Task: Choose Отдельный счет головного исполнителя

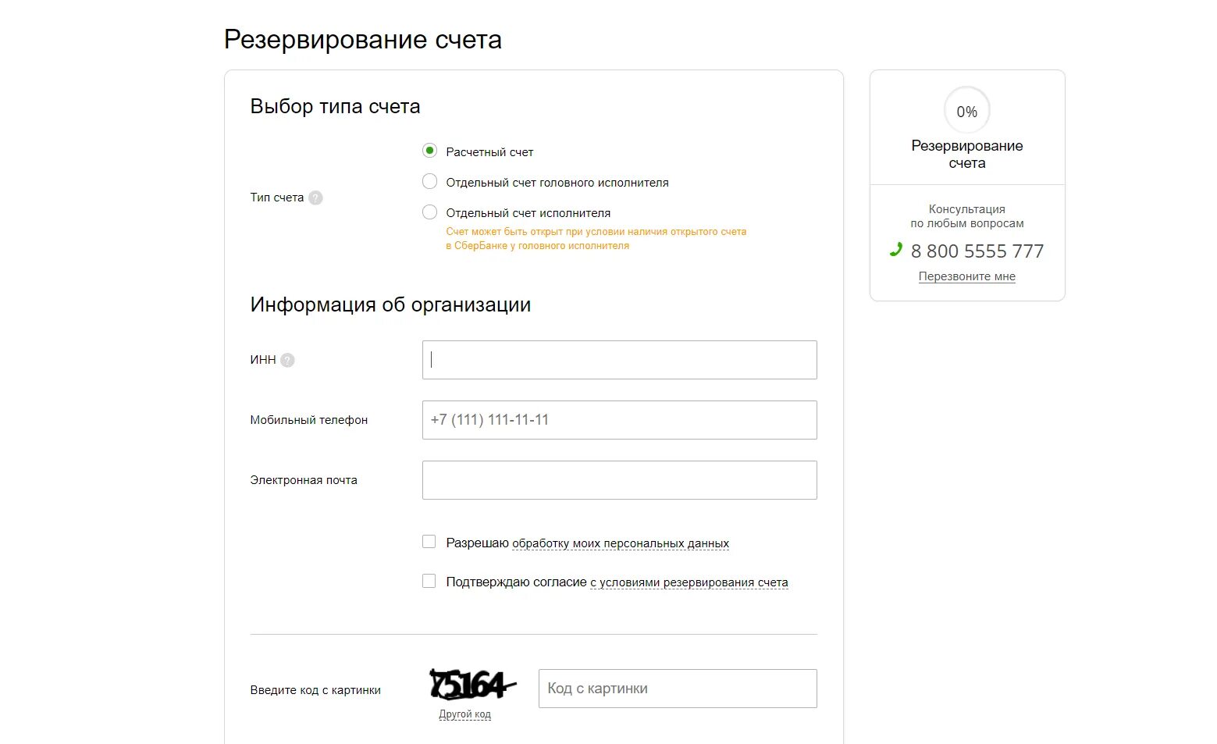Action: tap(429, 181)
